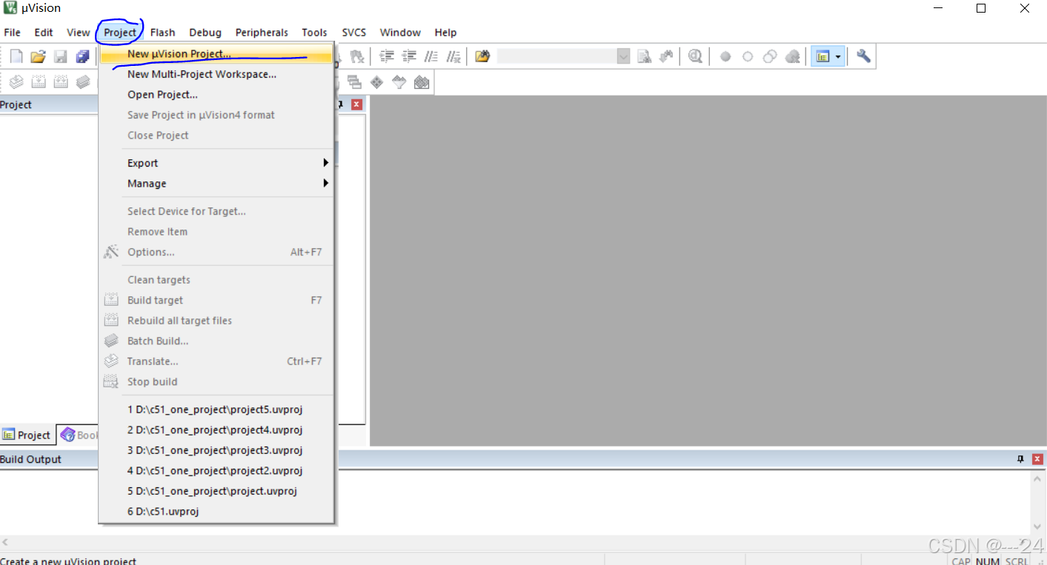This screenshot has width=1047, height=565.
Task: Select Open Project... menu entry
Action: [216, 95]
